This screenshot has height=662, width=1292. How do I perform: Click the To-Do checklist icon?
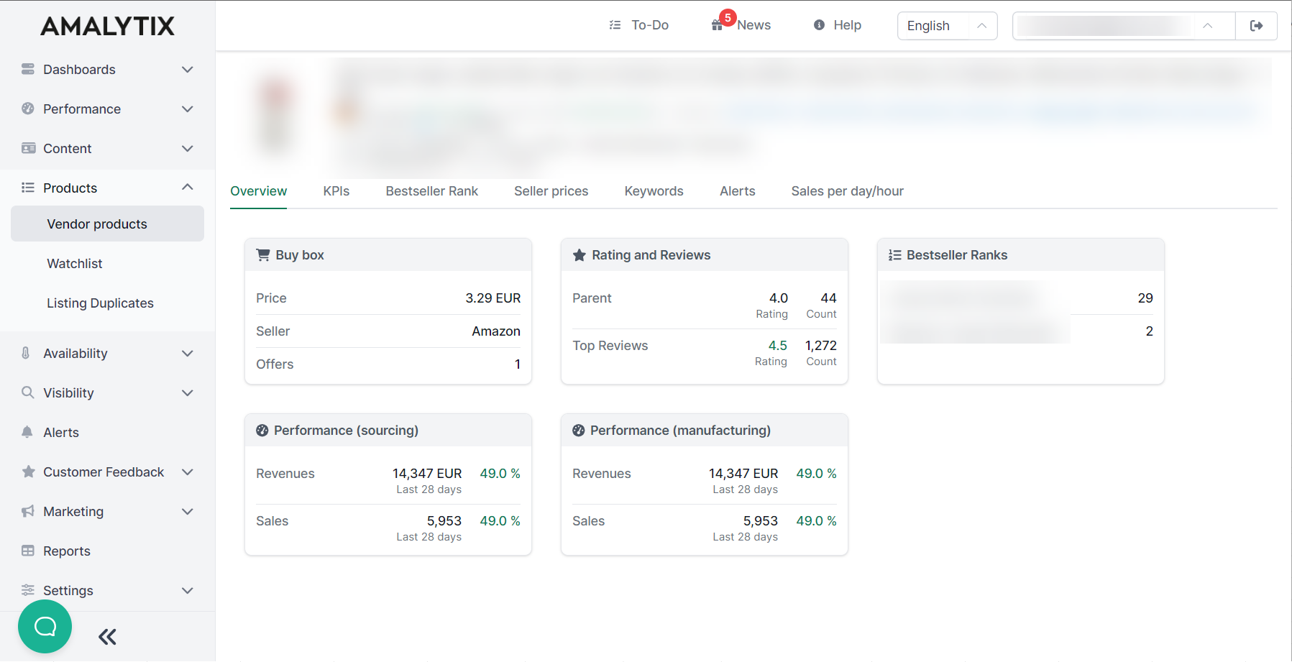pyautogui.click(x=615, y=25)
